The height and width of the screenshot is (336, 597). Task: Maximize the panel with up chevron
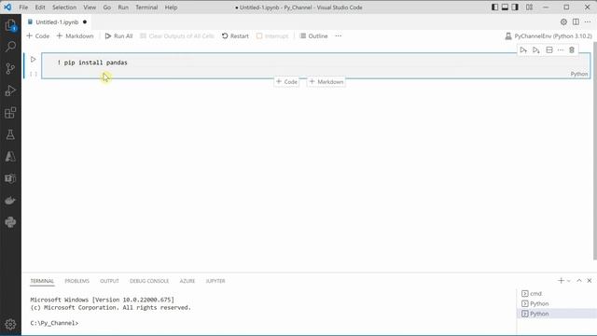(x=579, y=281)
